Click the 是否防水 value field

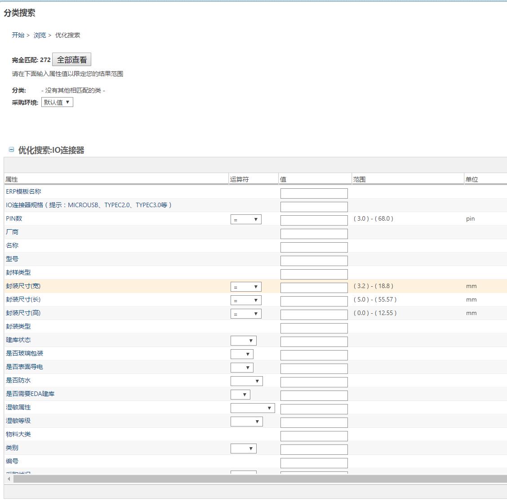pyautogui.click(x=314, y=382)
